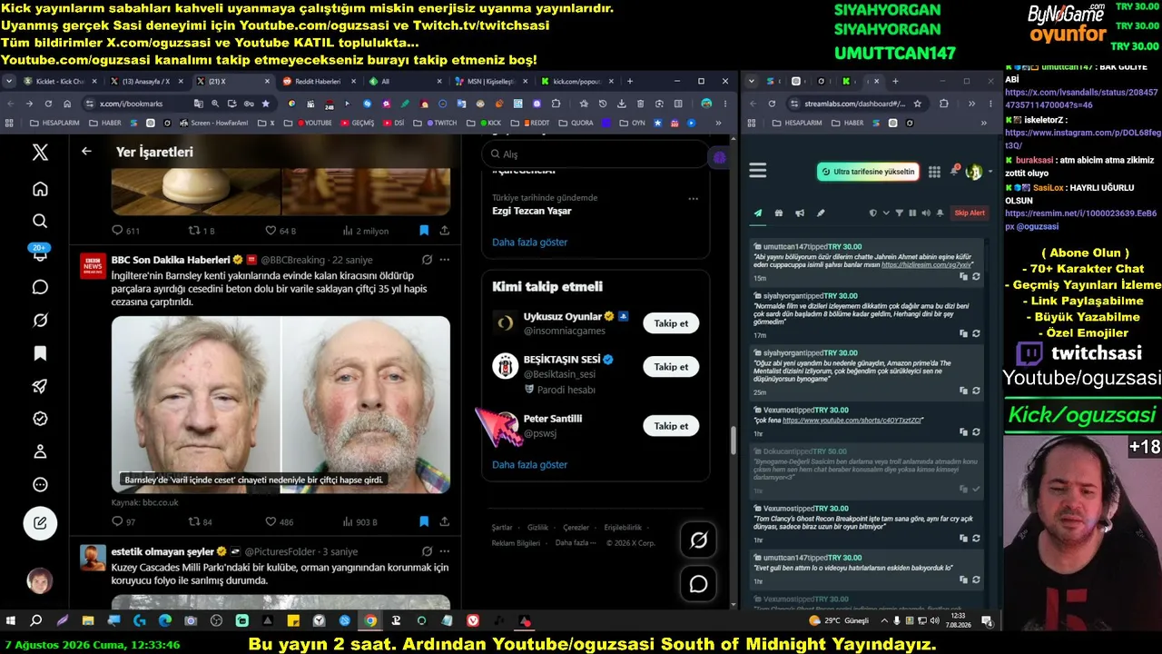Open options for the Ezgi Tezcan Yaşar trend

694,198
